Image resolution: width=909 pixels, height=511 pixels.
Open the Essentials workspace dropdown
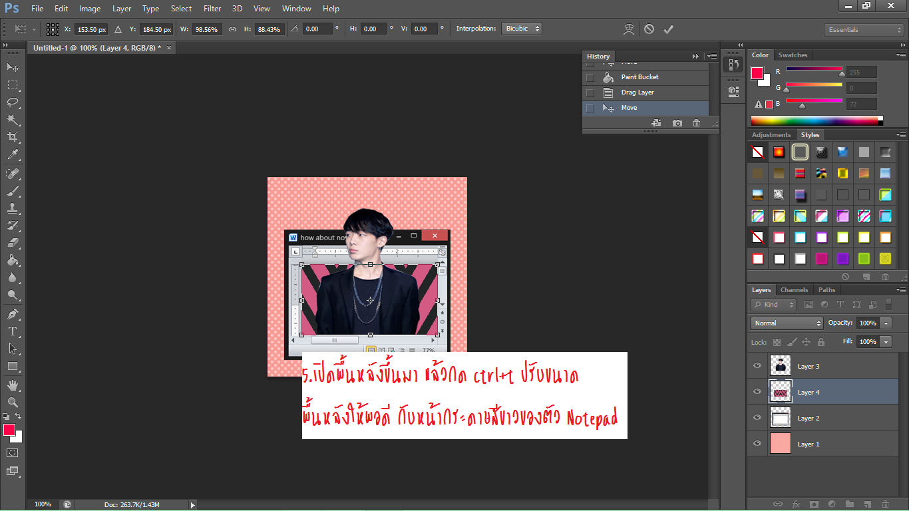coord(864,30)
